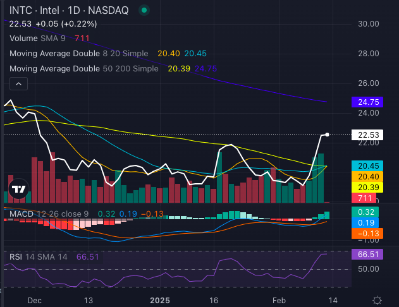The image size is (399, 307).
Task: Collapse the indicator legend with chevron button
Action: (18, 83)
